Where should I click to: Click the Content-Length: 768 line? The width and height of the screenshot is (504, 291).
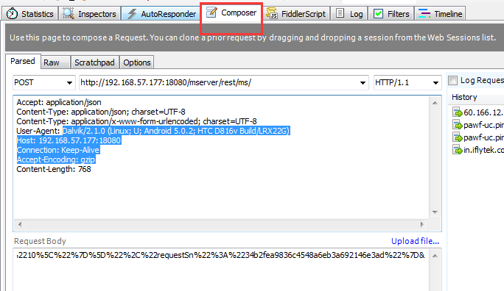click(54, 169)
